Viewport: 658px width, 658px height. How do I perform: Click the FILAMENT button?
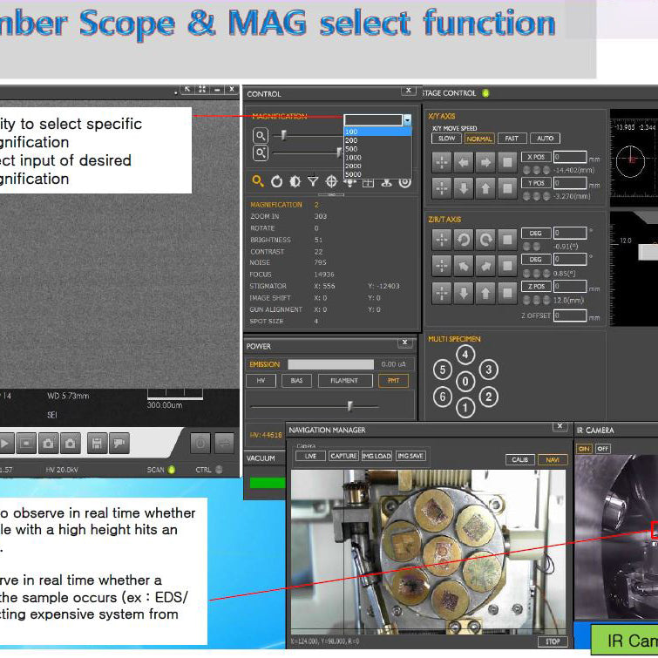pos(345,381)
